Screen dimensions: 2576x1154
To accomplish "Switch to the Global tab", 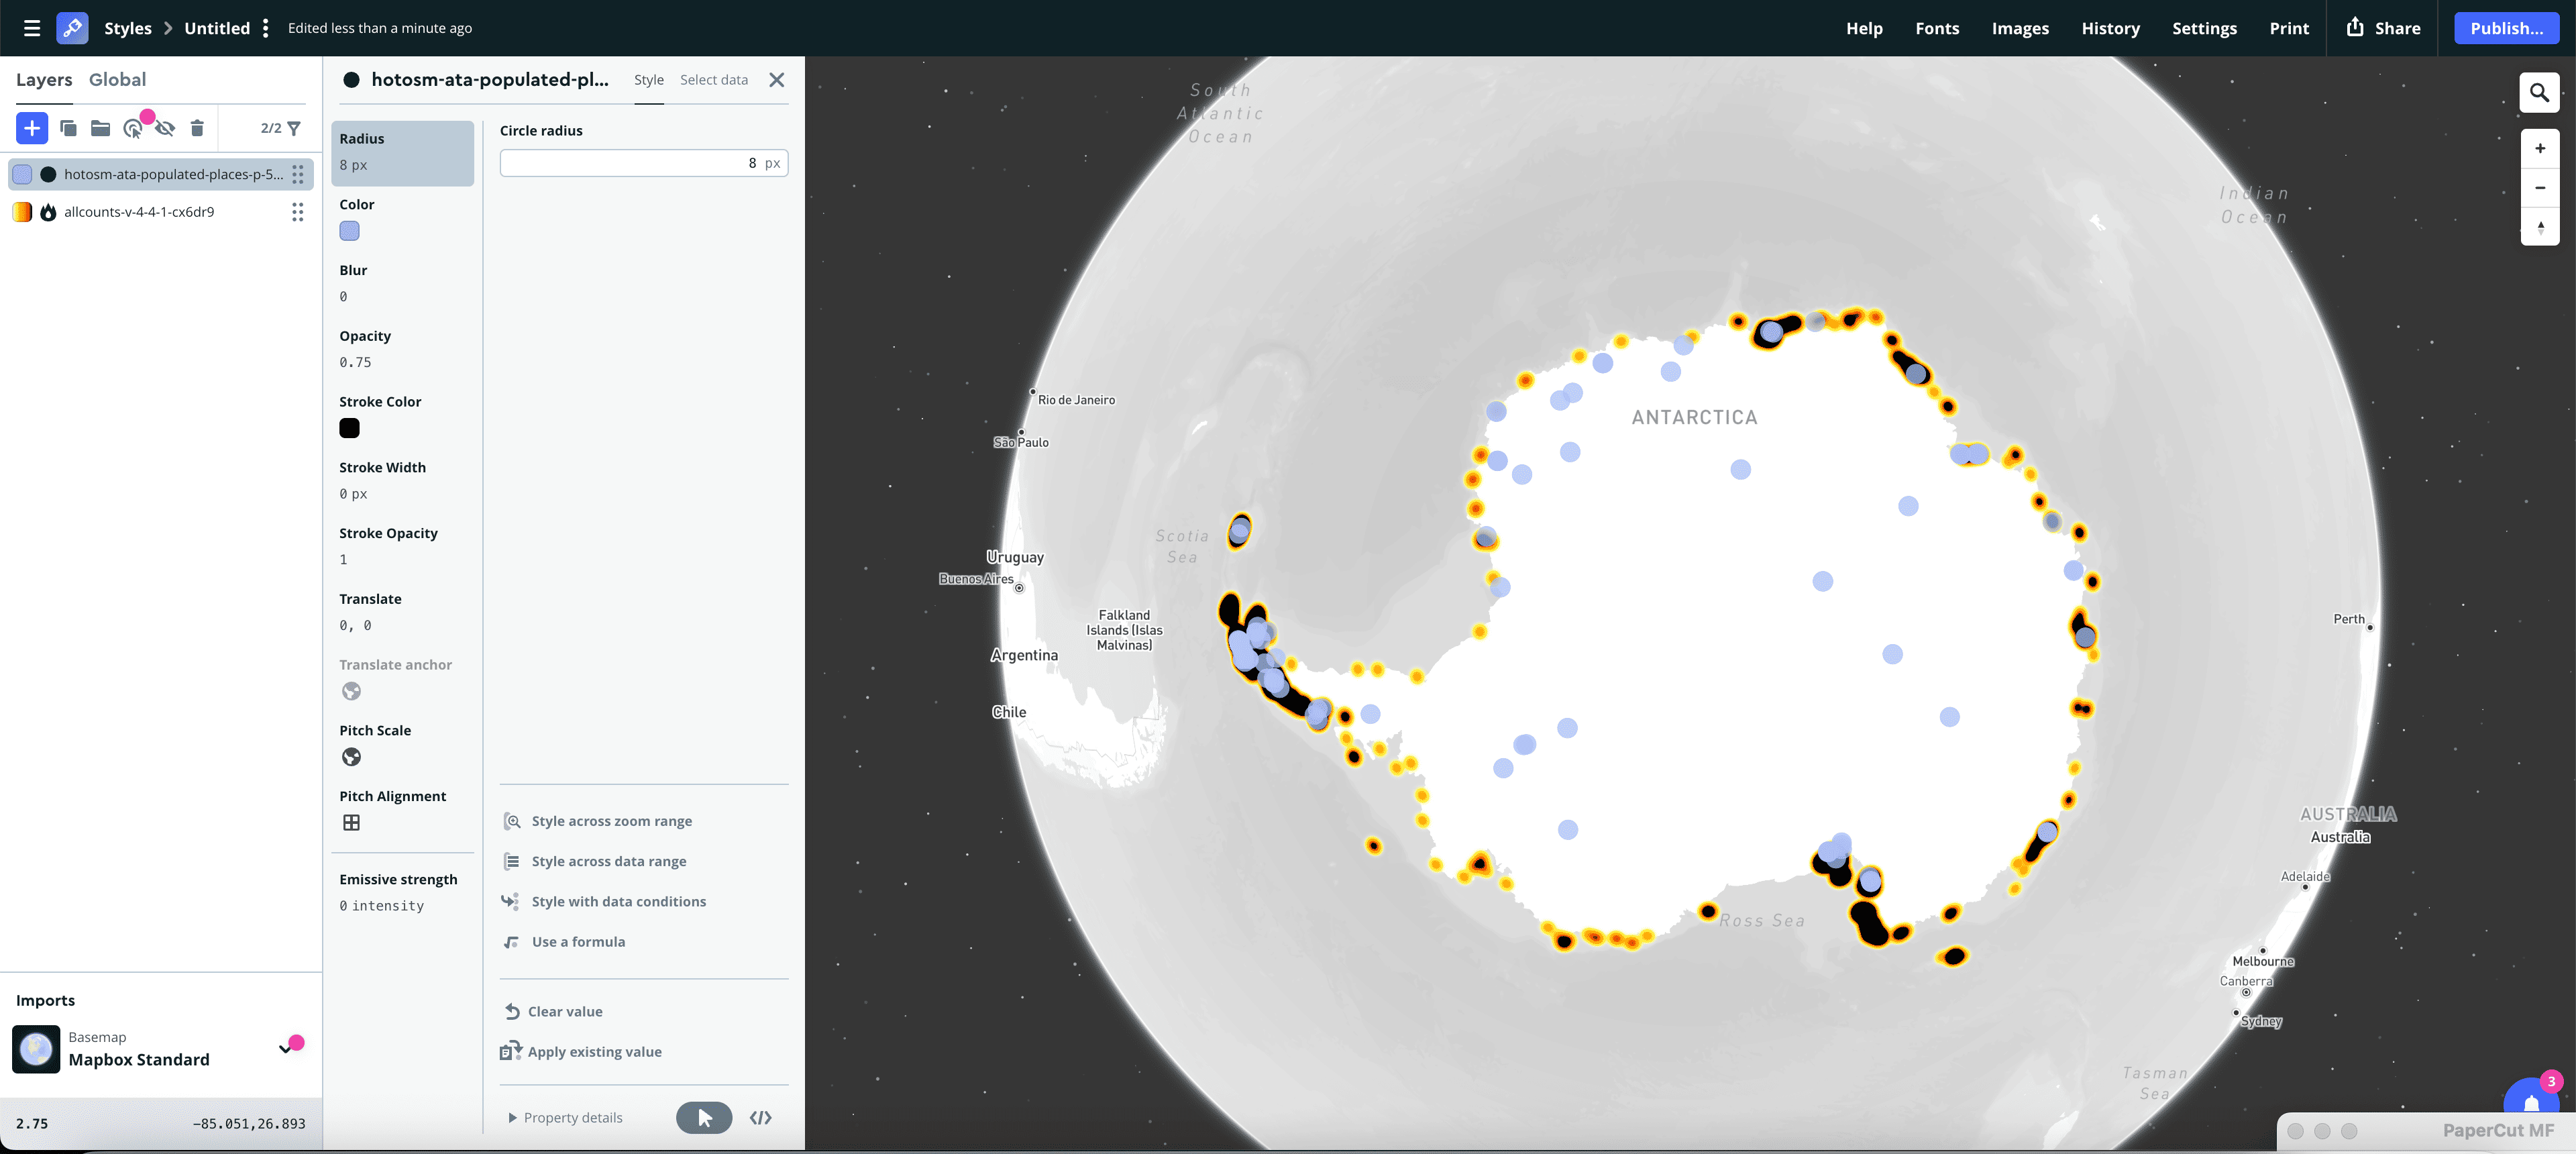I will [x=117, y=79].
